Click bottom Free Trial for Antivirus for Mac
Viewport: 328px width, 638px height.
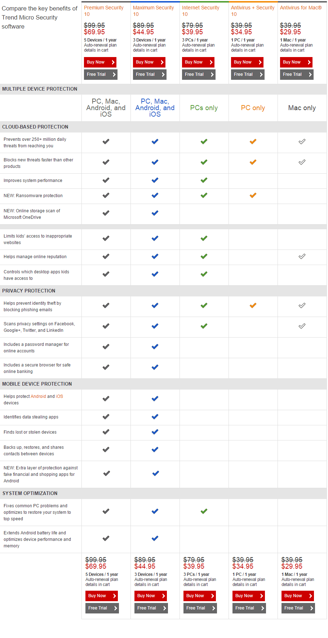point(298,608)
